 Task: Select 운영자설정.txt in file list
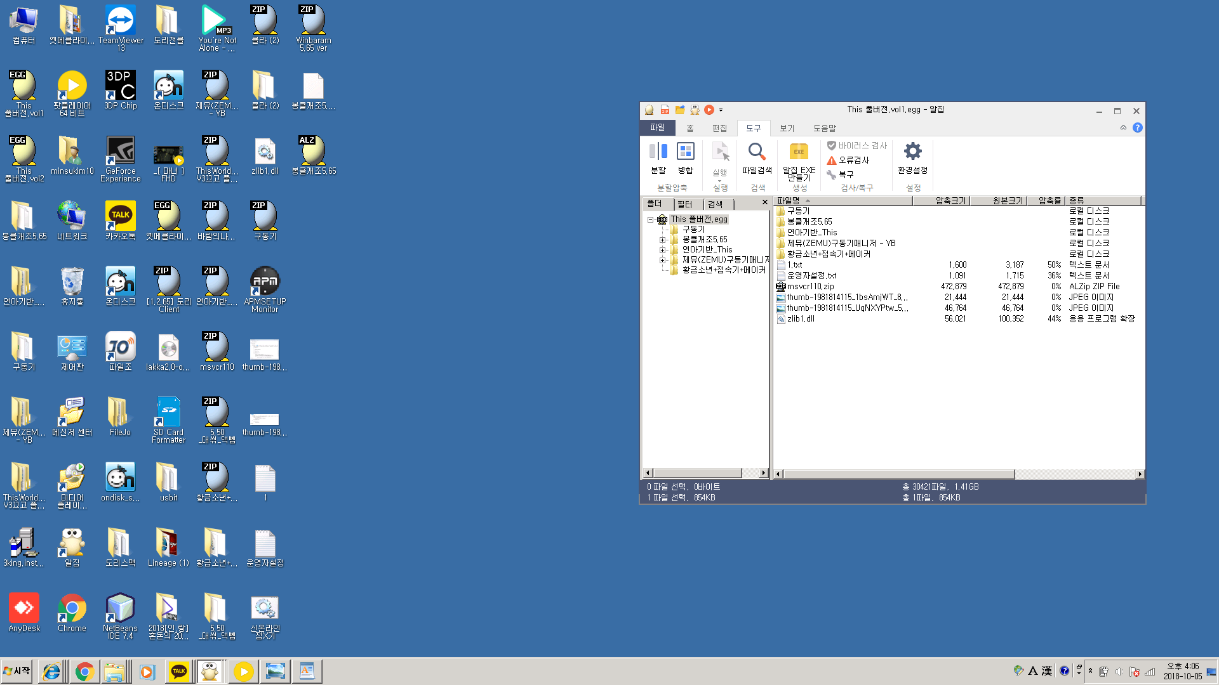point(811,276)
